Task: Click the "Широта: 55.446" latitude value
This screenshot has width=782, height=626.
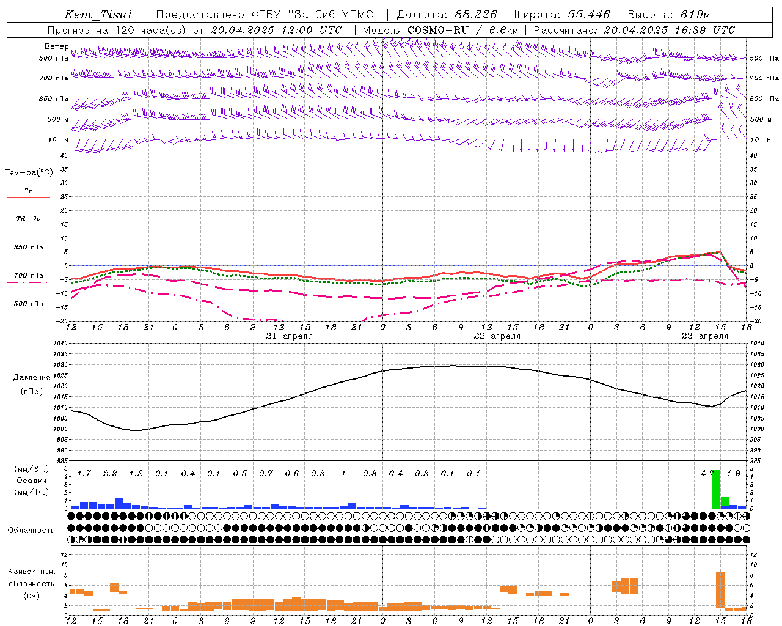Action: click(x=561, y=15)
